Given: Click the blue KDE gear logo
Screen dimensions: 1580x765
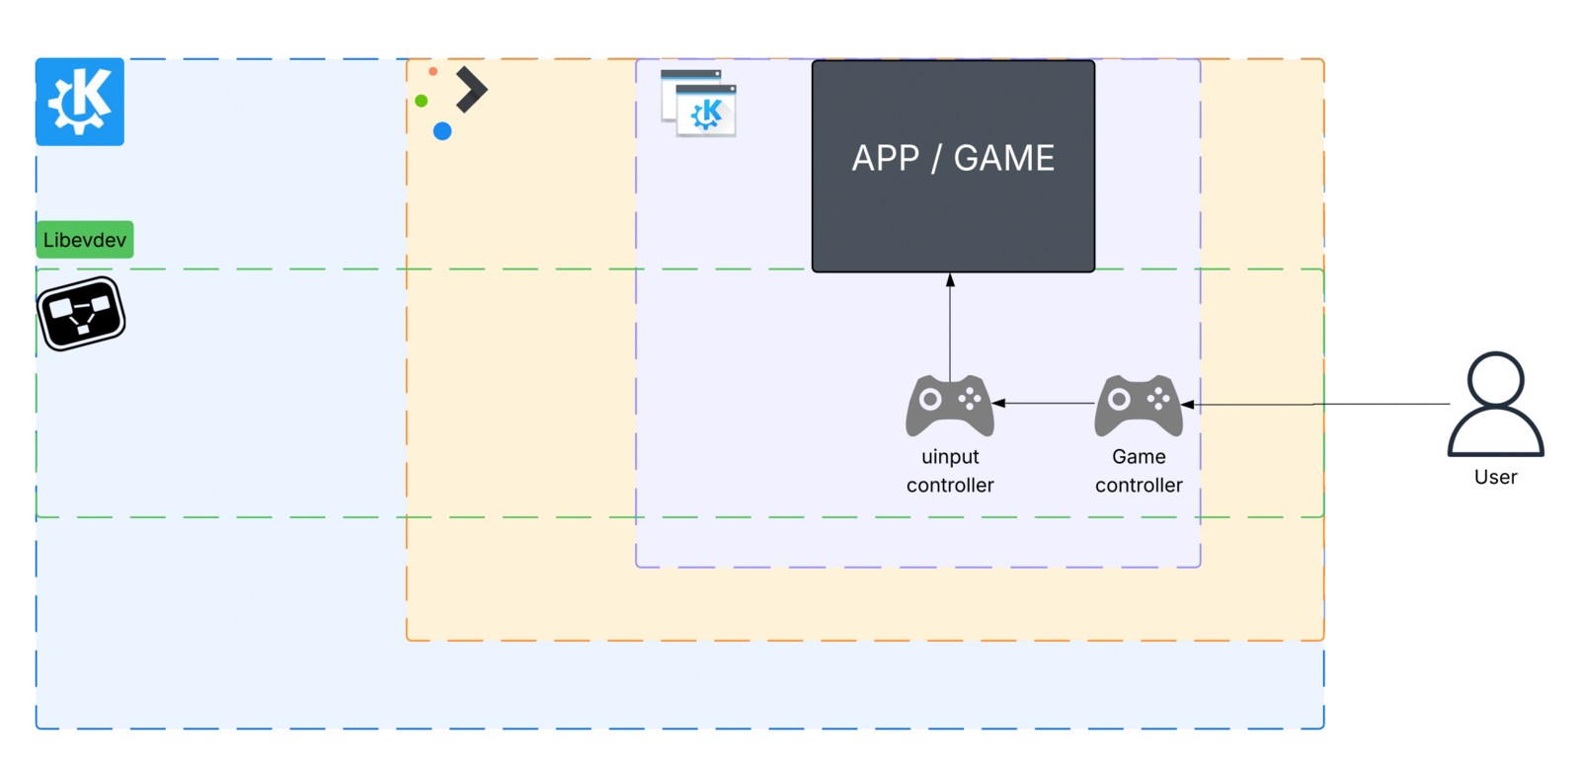Looking at the screenshot, I should pyautogui.click(x=79, y=102).
